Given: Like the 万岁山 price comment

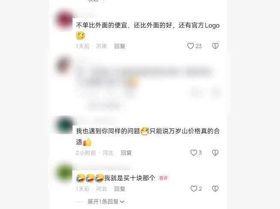Looking at the screenshot, I should pos(194,153).
